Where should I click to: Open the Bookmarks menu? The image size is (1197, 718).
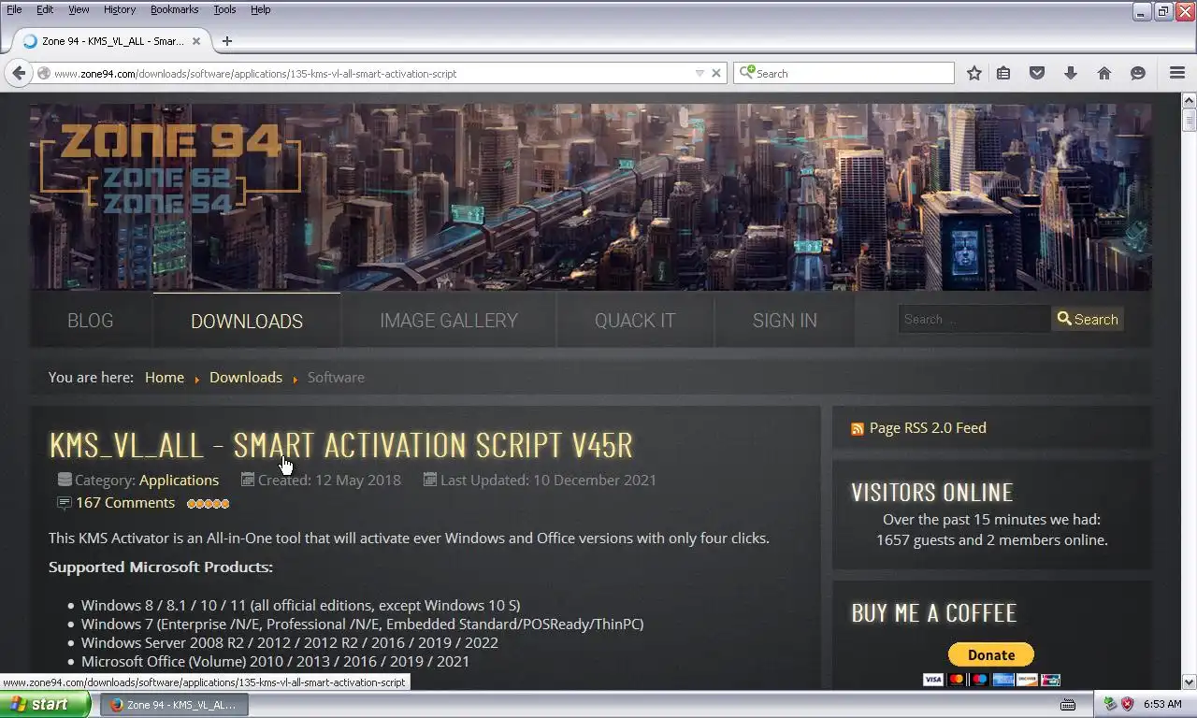(x=174, y=9)
